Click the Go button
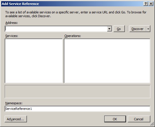This screenshot has height=127, width=155. 119,29
